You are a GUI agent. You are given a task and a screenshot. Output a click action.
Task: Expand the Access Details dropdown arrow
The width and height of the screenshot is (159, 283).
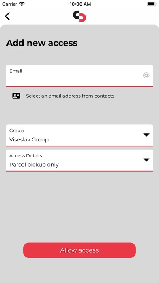(146, 160)
